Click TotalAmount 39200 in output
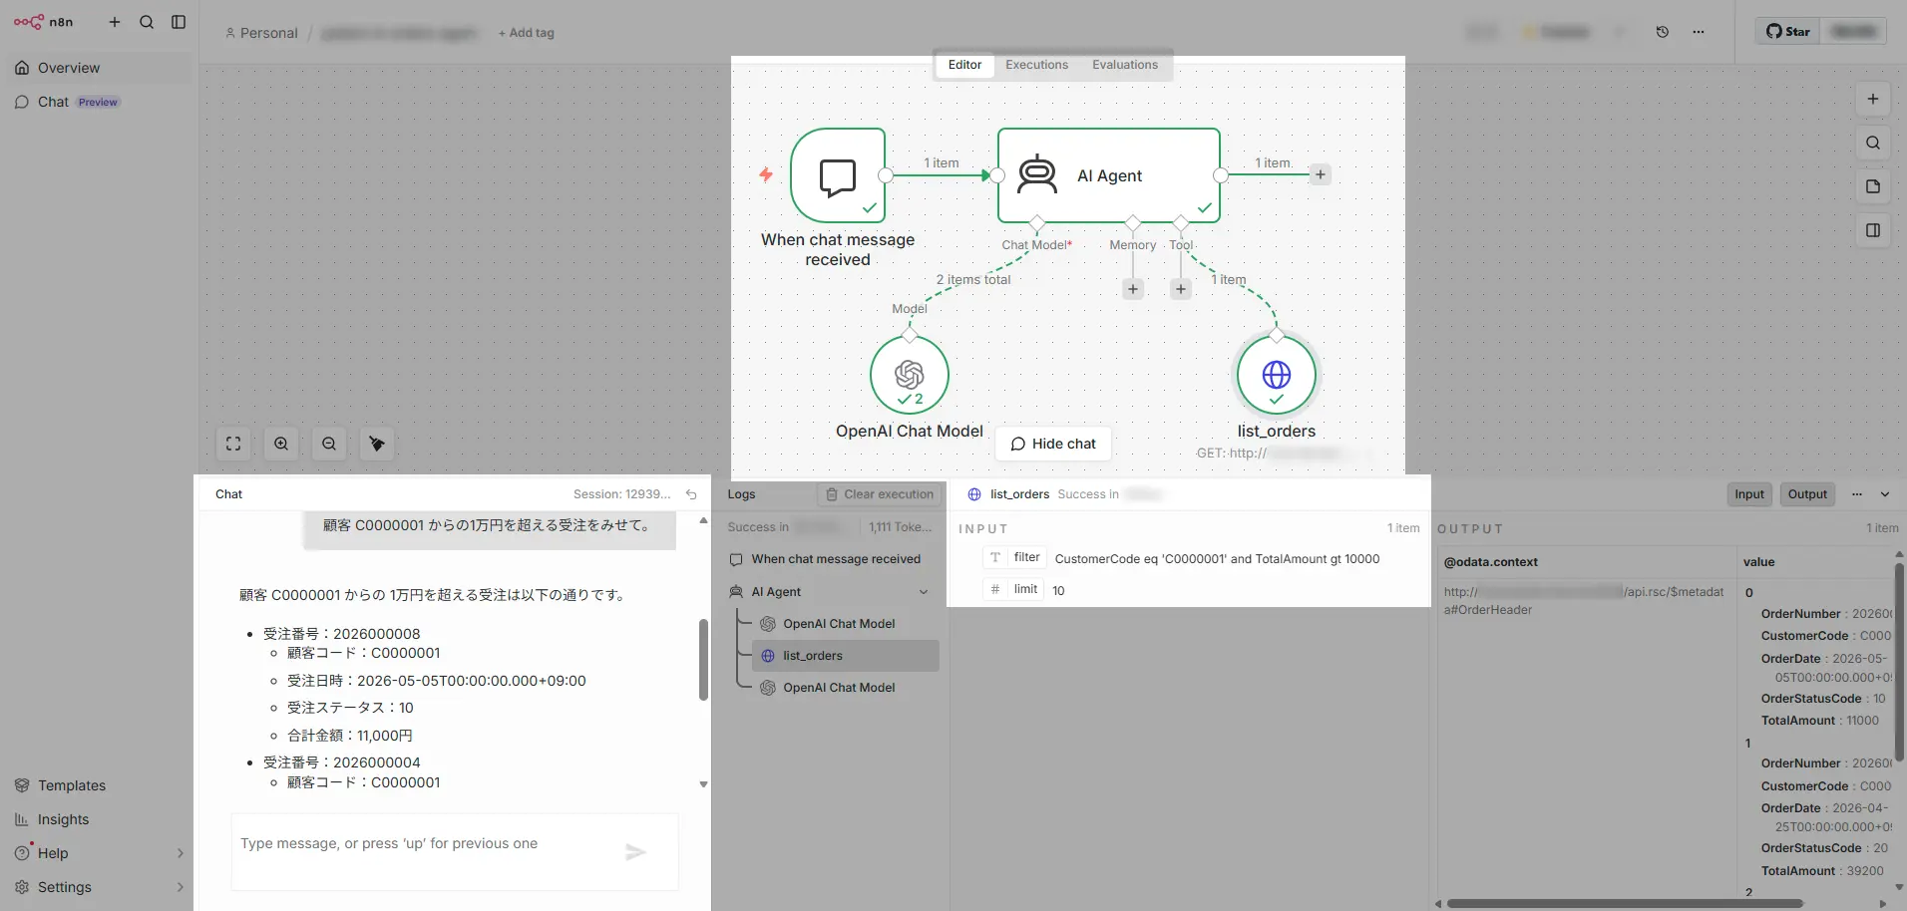The height and width of the screenshot is (911, 1907). (1822, 871)
